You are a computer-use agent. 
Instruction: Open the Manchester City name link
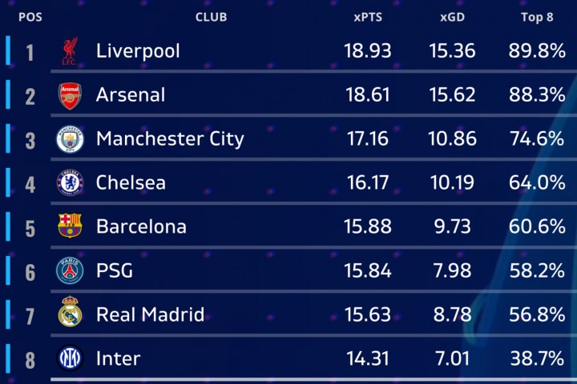pos(170,139)
